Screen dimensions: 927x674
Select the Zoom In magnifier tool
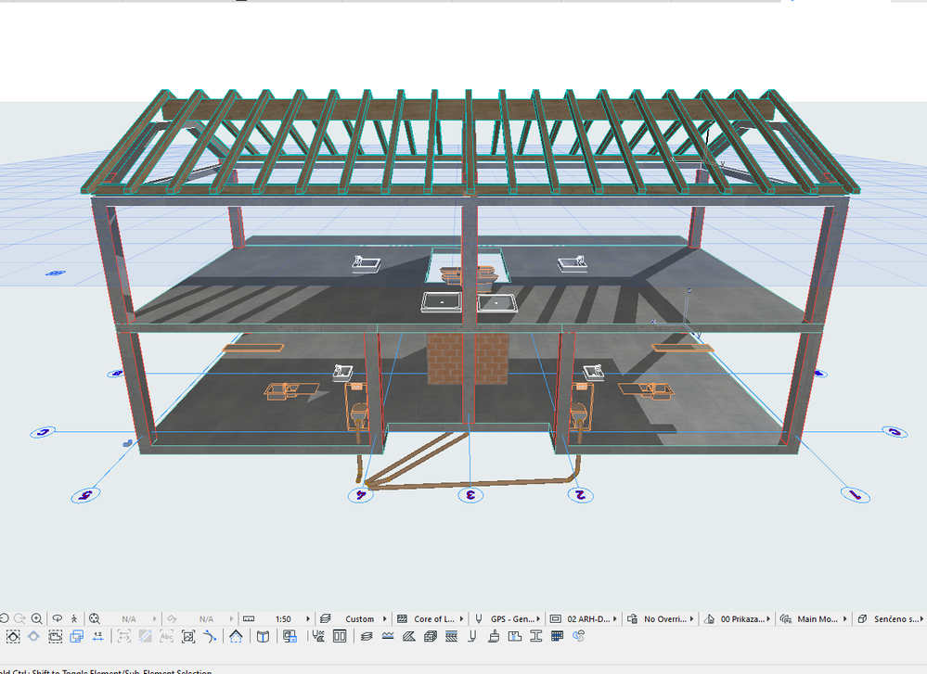point(35,617)
